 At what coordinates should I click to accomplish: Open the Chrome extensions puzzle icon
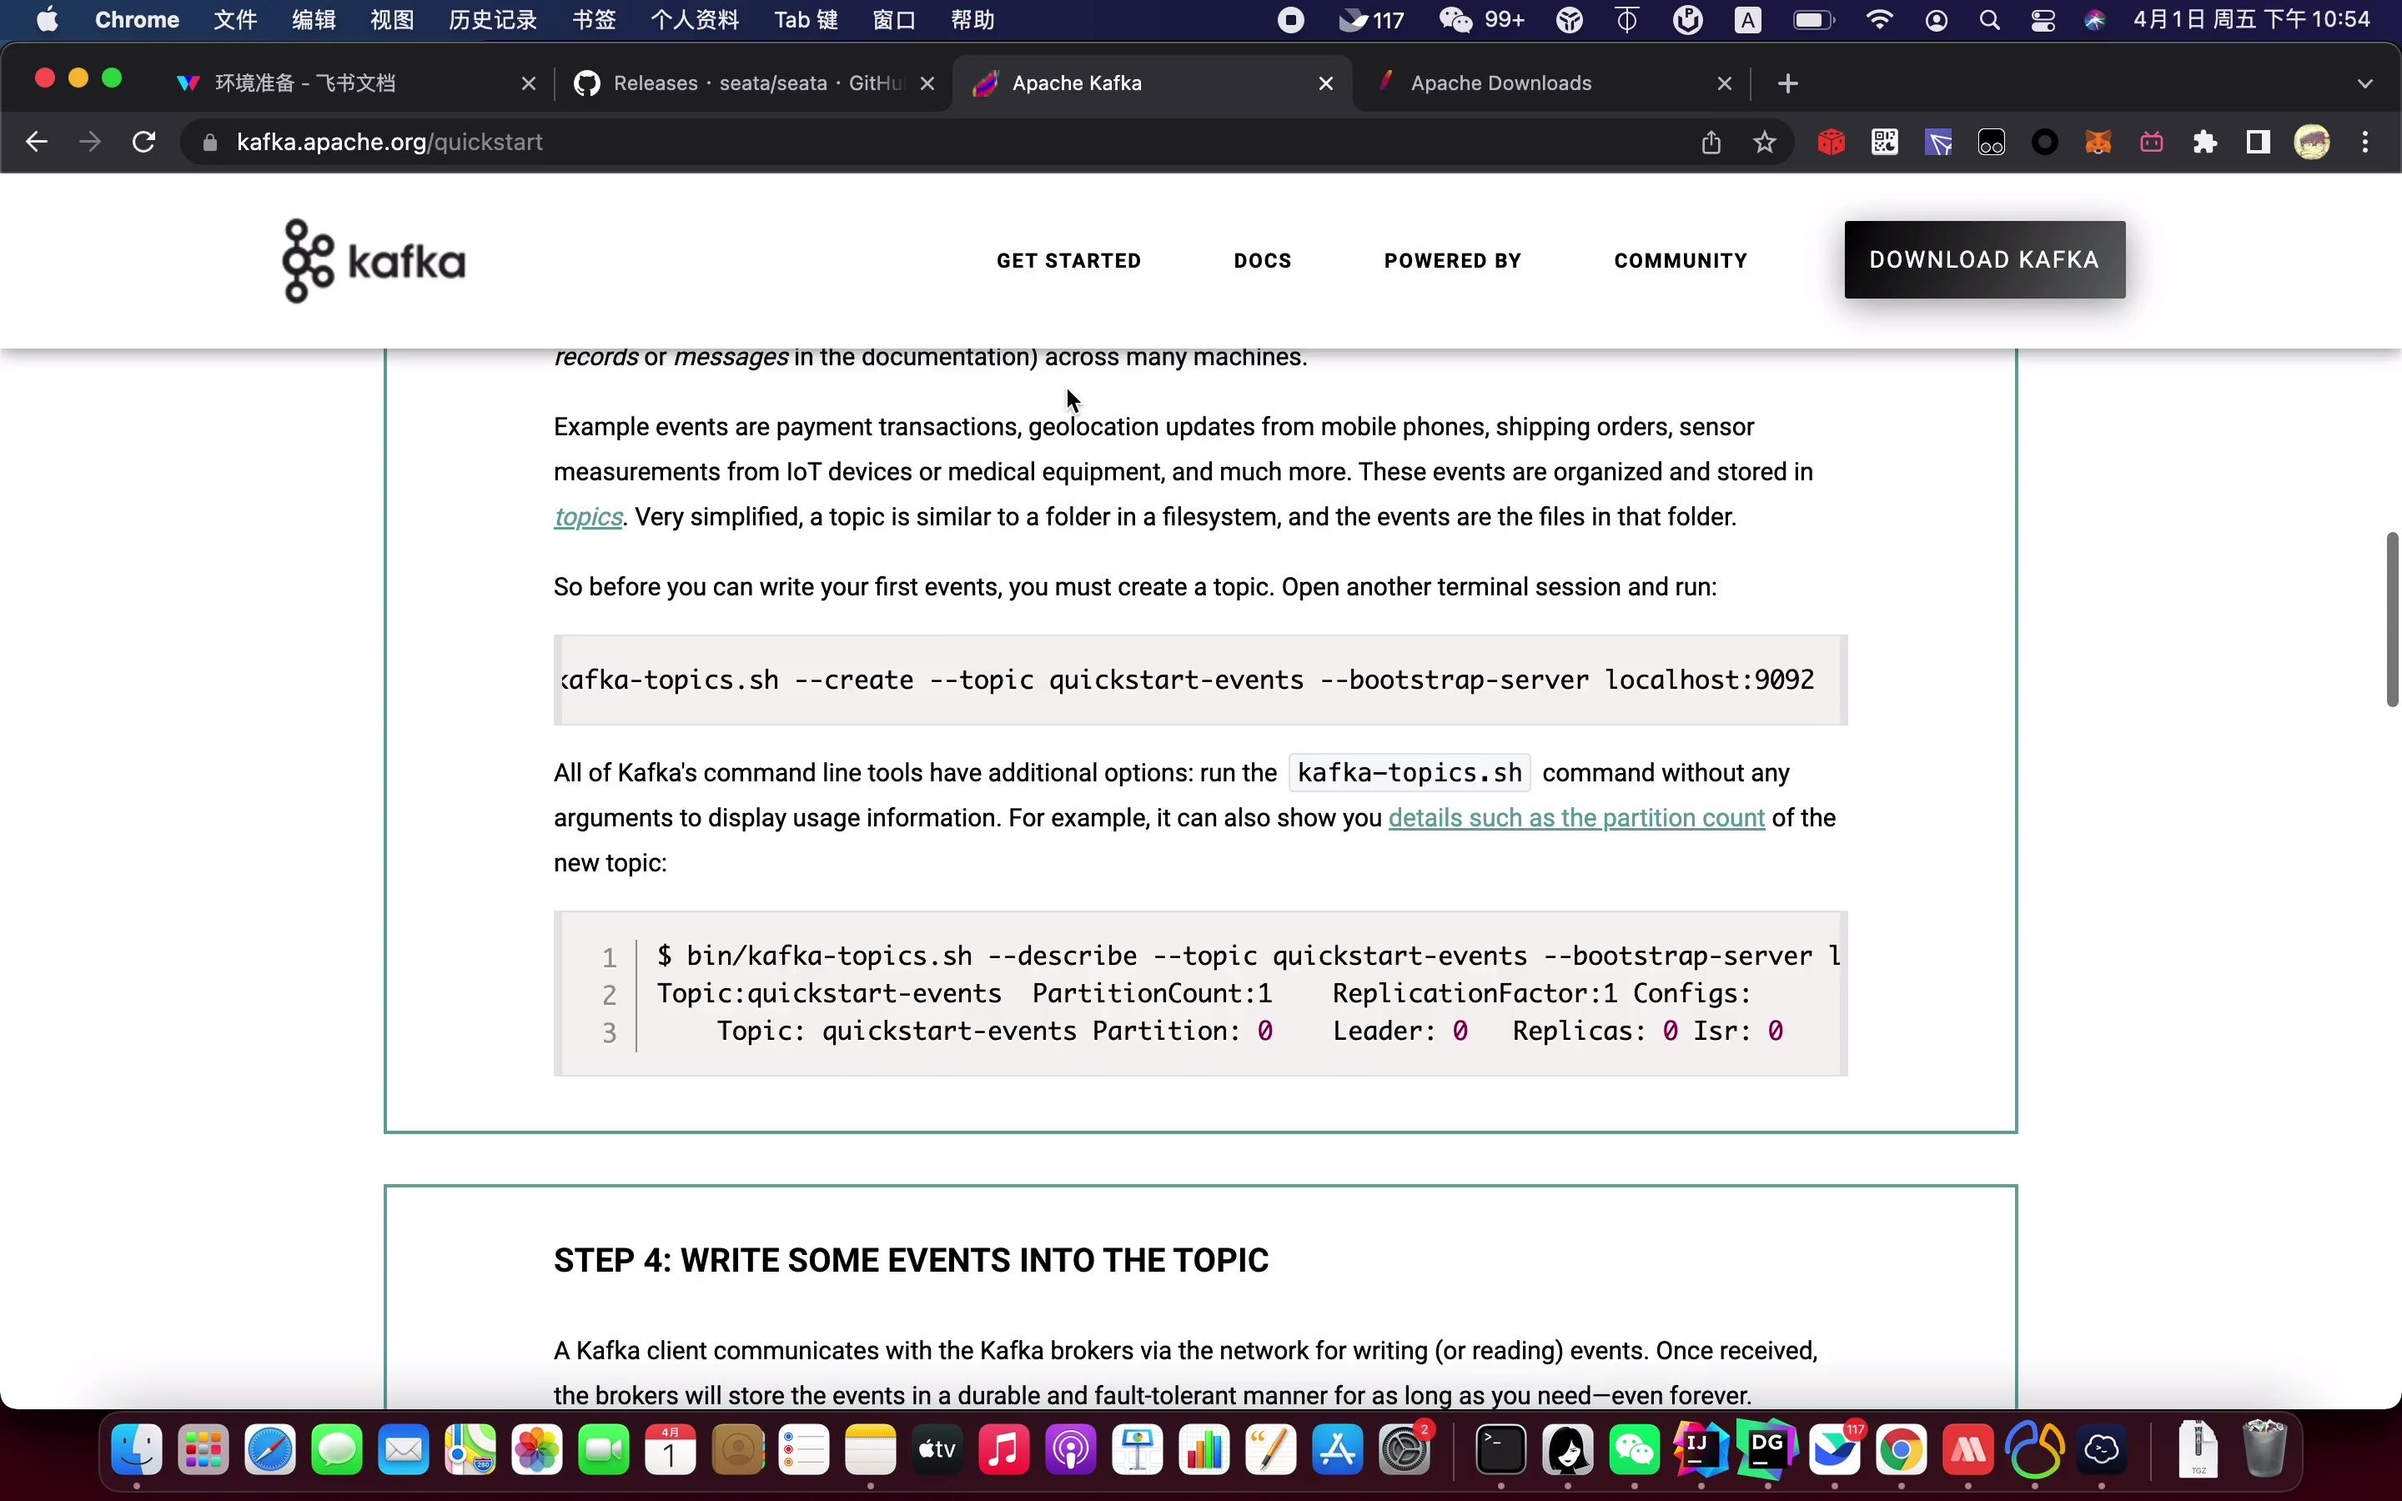(2204, 143)
